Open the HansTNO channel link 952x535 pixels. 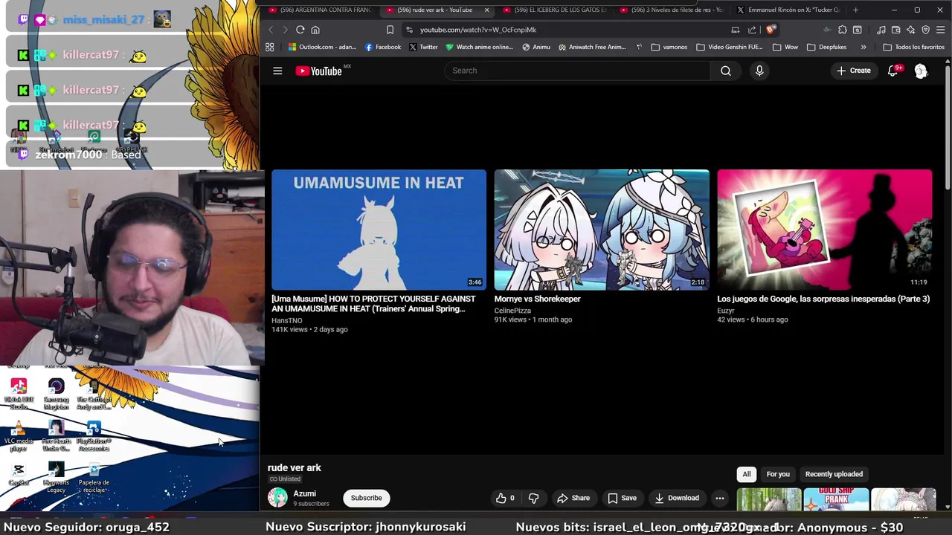286,320
